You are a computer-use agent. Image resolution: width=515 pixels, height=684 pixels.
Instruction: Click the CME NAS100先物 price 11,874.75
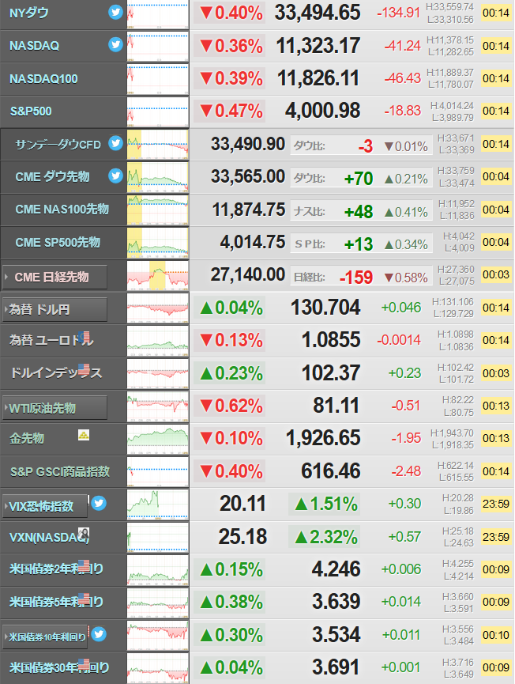click(x=249, y=210)
